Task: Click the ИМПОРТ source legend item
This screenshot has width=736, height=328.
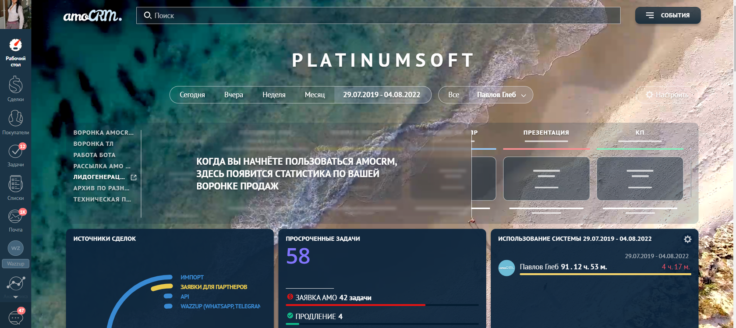Action: [192, 277]
